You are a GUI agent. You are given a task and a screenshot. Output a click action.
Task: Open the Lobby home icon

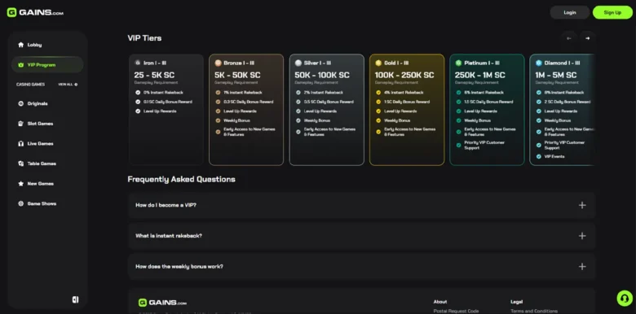click(20, 45)
